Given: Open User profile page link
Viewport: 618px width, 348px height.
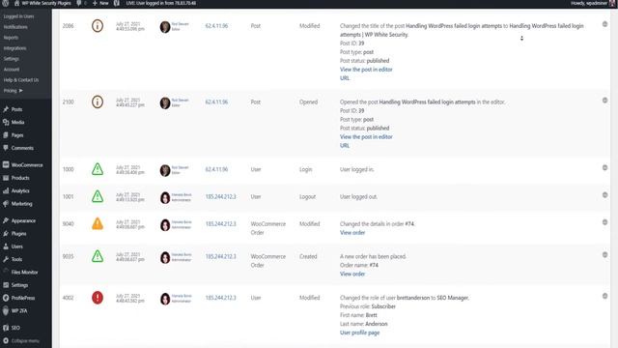Looking at the screenshot, I should point(359,333).
